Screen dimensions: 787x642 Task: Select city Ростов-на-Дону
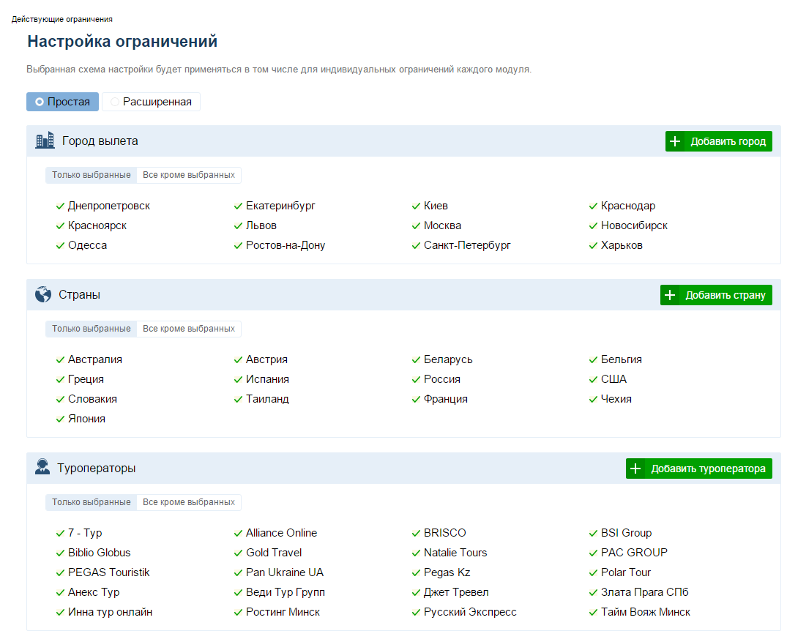pyautogui.click(x=285, y=245)
